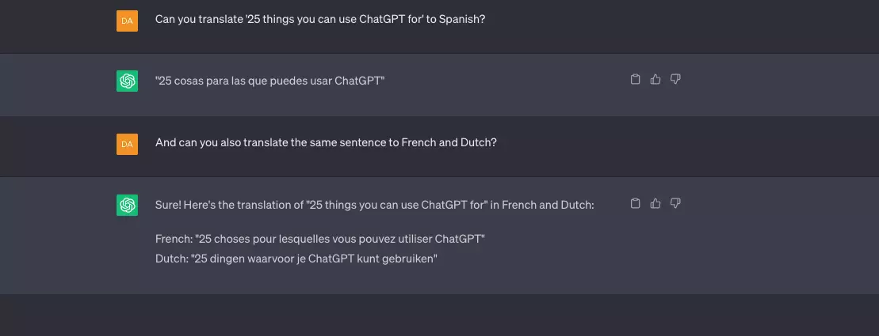The height and width of the screenshot is (336, 879).
Task: Select the prompt 'Can you translate 25 things...'
Action: [x=320, y=19]
